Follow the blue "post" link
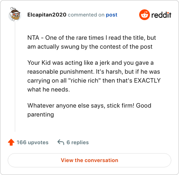Viewport: 179px width, 175px height. pyautogui.click(x=111, y=15)
